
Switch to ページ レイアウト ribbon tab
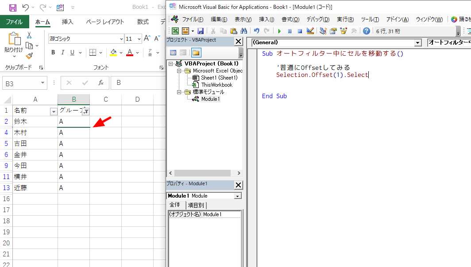pos(105,22)
